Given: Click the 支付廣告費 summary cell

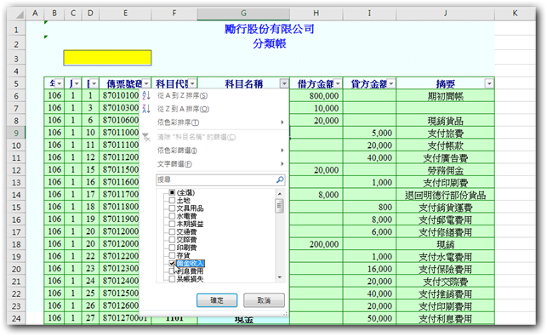Looking at the screenshot, I should (446, 157).
